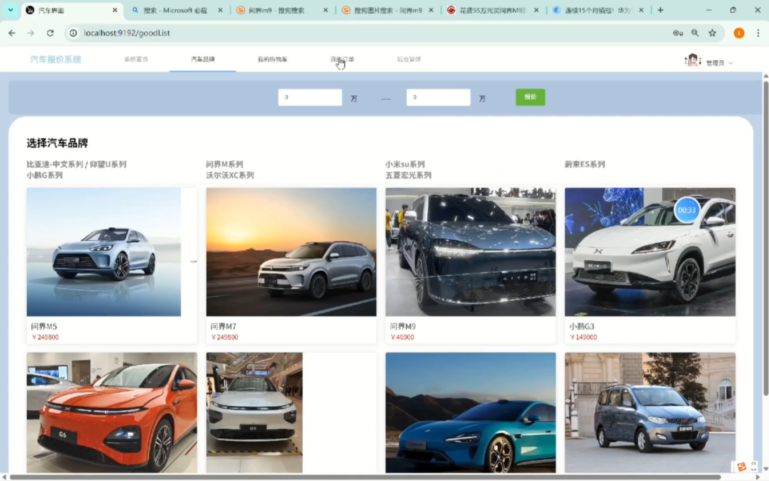Open the tab search dropdown arrow
Image resolution: width=769 pixels, height=481 pixels.
11,10
